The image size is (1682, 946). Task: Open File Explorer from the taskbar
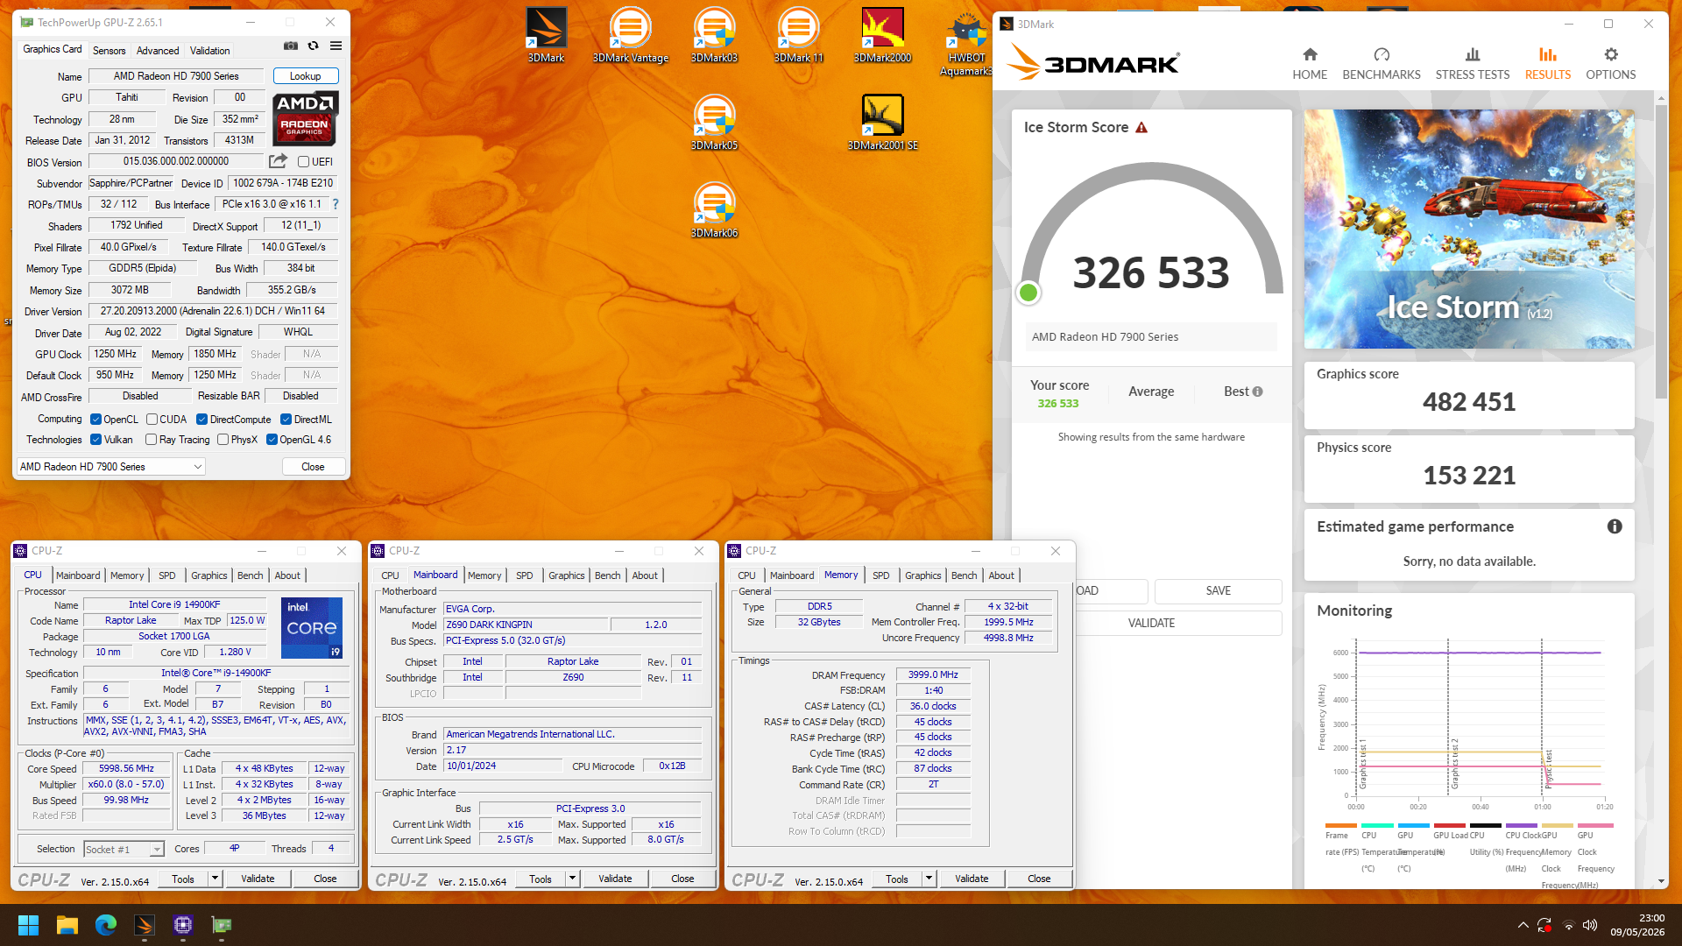point(67,925)
